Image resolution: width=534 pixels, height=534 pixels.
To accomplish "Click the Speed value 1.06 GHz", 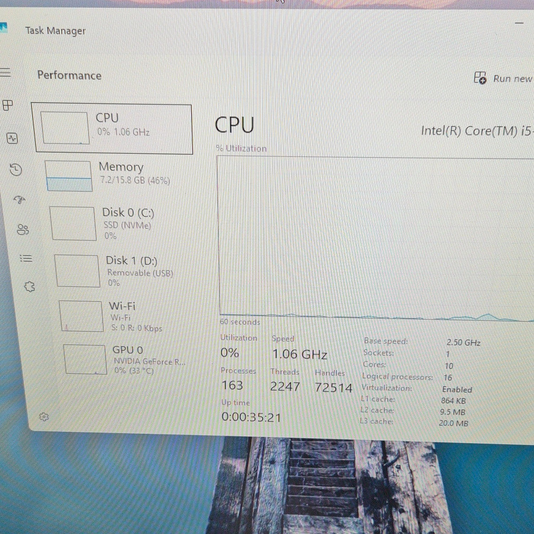I will [300, 355].
